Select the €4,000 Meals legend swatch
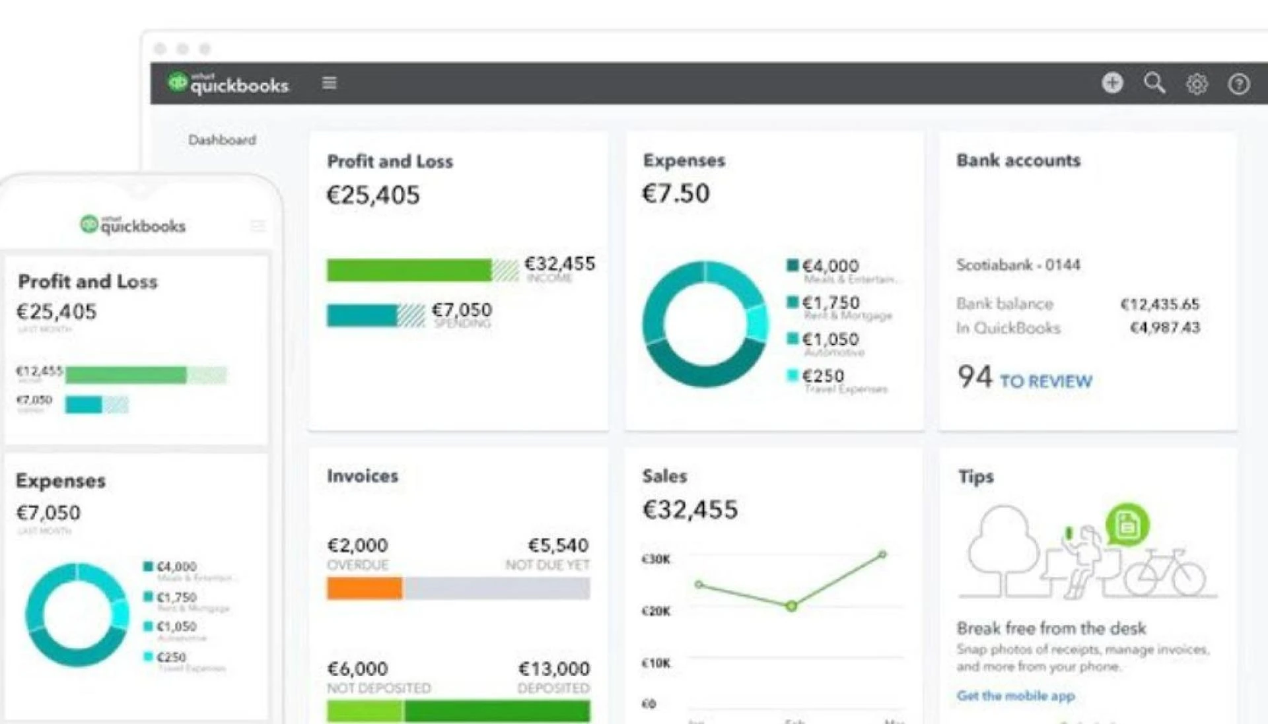The height and width of the screenshot is (724, 1268). [792, 265]
